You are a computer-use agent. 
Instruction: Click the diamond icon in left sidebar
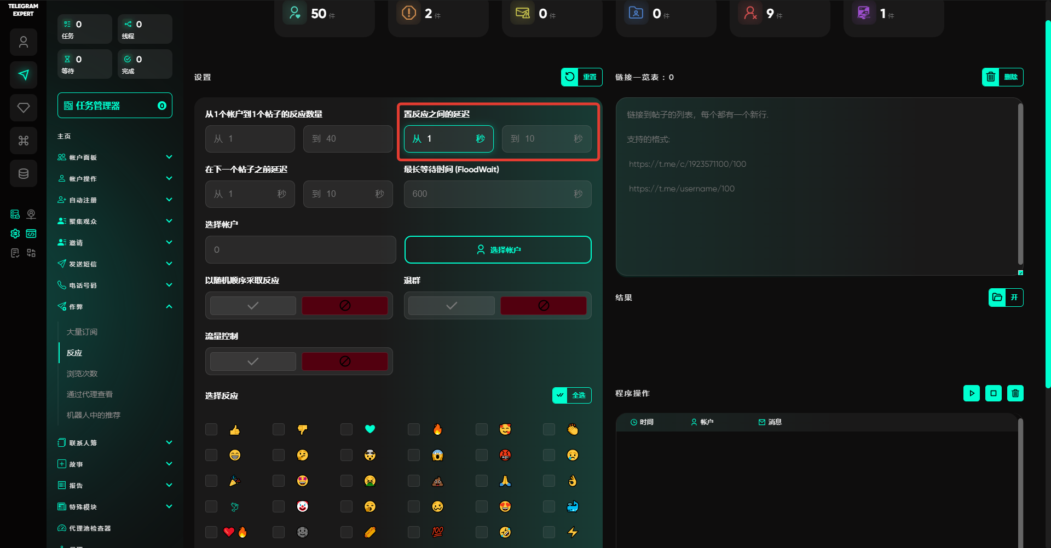click(24, 108)
